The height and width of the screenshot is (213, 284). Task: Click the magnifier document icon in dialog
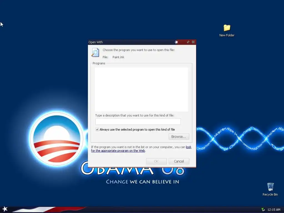tap(95, 52)
